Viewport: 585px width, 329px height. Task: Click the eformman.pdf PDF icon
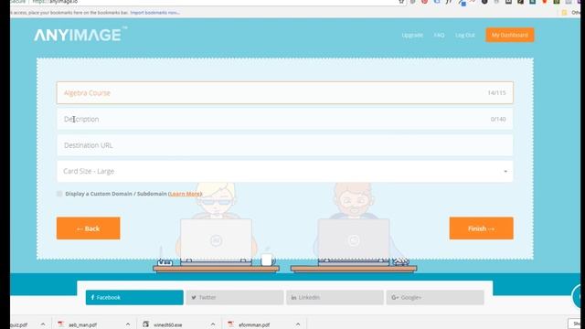pyautogui.click(x=230, y=324)
